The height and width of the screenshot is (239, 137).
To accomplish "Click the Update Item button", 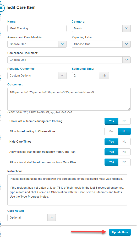I will click(120, 232).
